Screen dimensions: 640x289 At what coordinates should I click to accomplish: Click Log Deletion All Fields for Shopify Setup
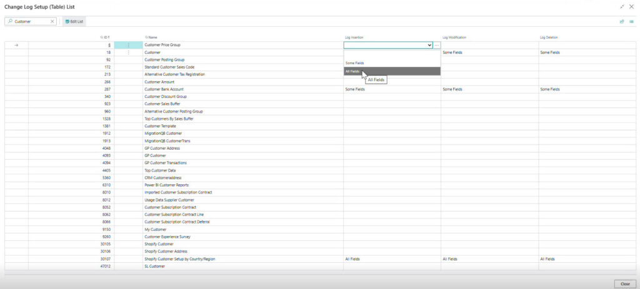pyautogui.click(x=587, y=259)
